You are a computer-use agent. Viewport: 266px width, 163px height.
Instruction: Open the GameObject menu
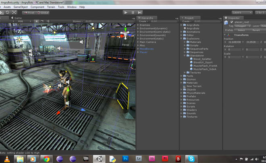tap(21, 7)
